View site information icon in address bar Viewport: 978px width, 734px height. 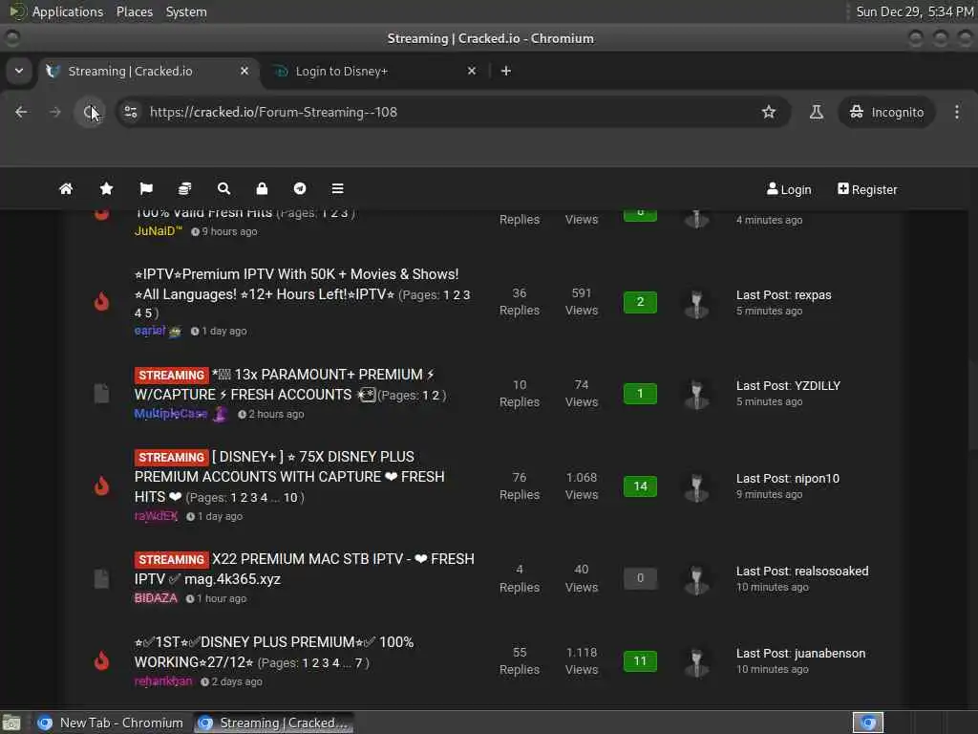[130, 112]
